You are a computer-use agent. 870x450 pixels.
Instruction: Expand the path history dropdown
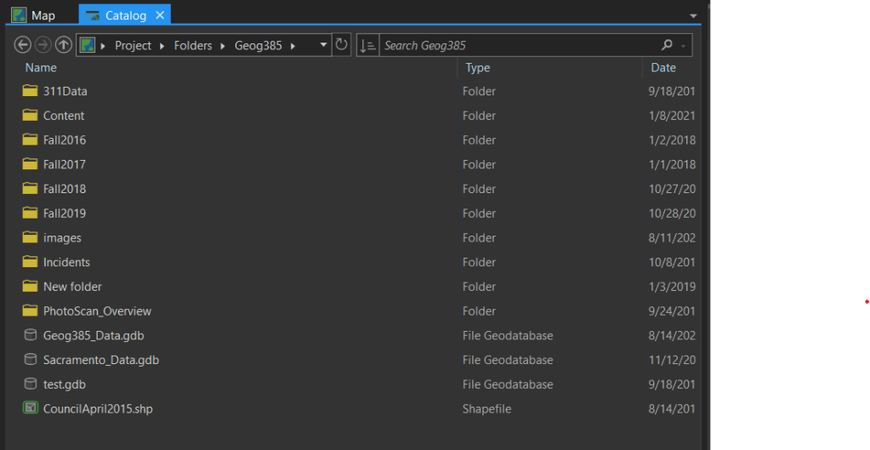322,45
